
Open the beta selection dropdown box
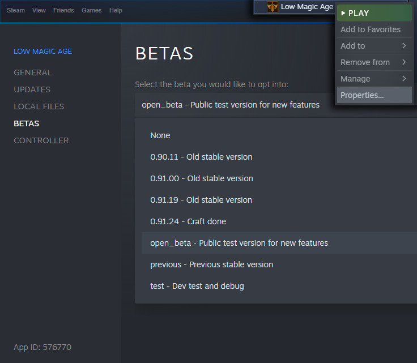tap(275, 105)
